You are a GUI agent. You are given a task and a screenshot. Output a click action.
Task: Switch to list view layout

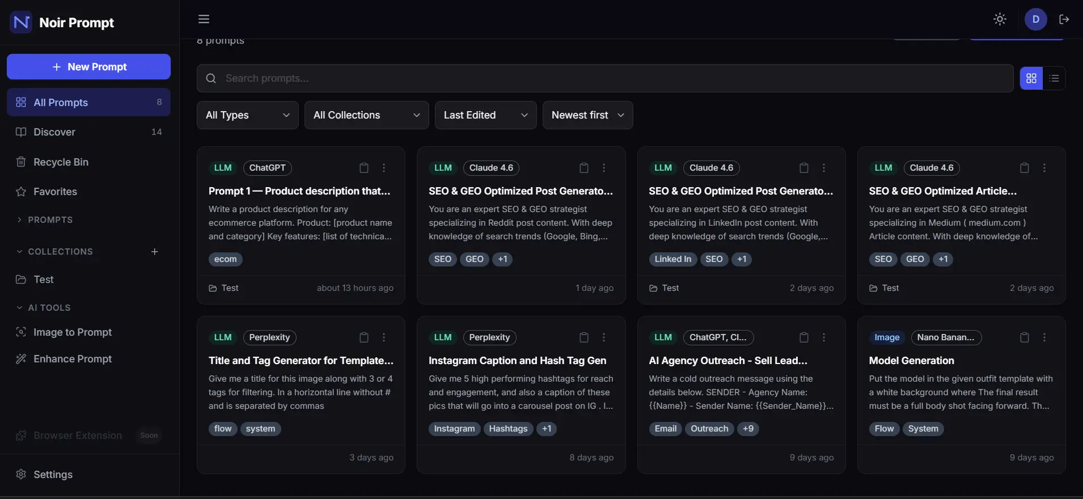(x=1054, y=78)
